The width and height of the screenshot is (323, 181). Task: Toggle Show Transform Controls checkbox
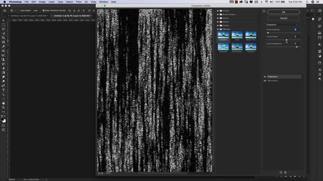[x=43, y=11]
